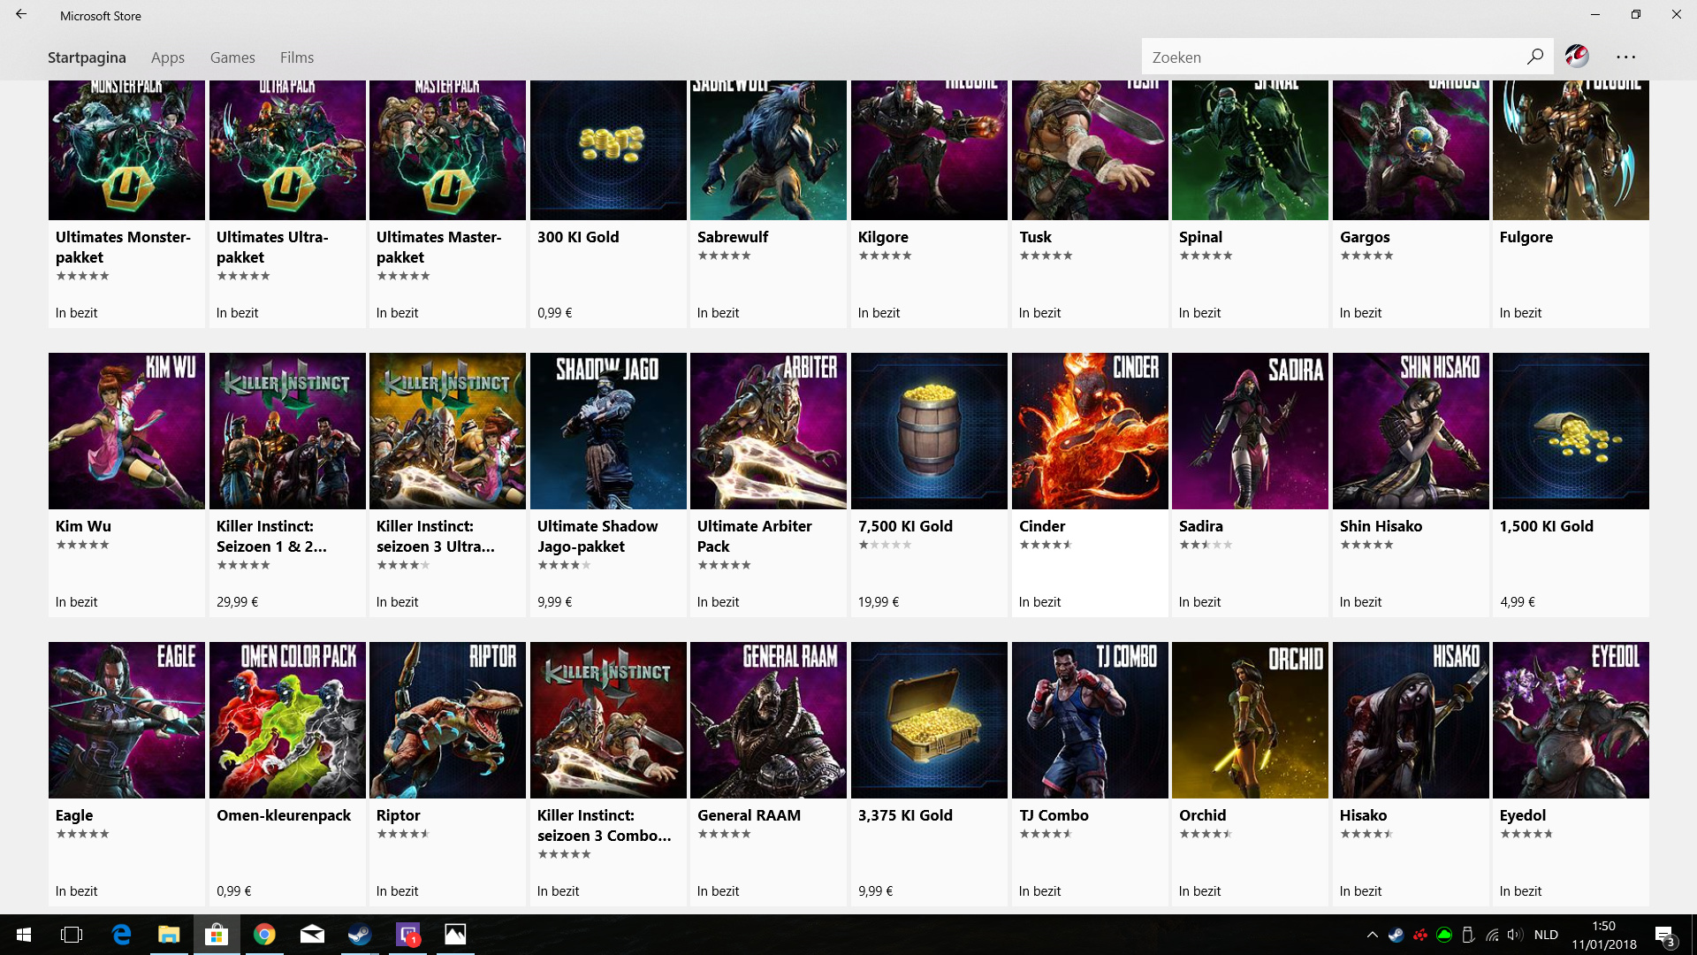Open Sadira character thumbnail
Image resolution: width=1697 pixels, height=955 pixels.
(1250, 431)
